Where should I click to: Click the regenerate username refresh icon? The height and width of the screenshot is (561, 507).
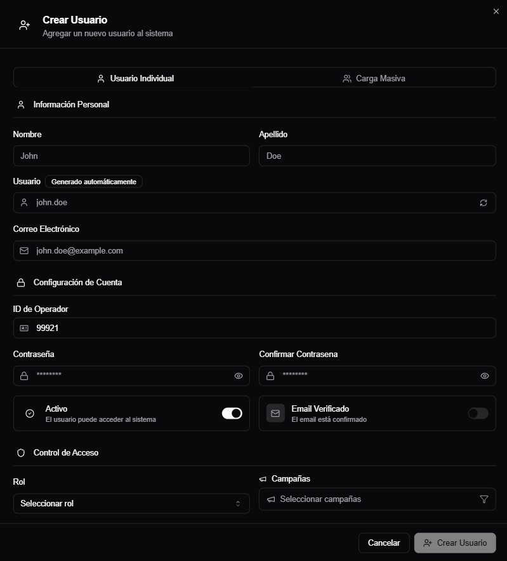click(x=483, y=203)
